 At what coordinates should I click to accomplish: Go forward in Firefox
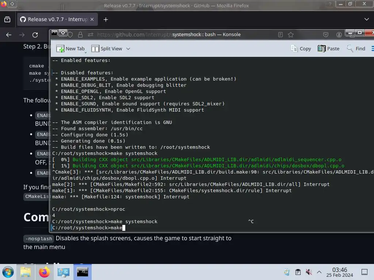tap(22, 35)
